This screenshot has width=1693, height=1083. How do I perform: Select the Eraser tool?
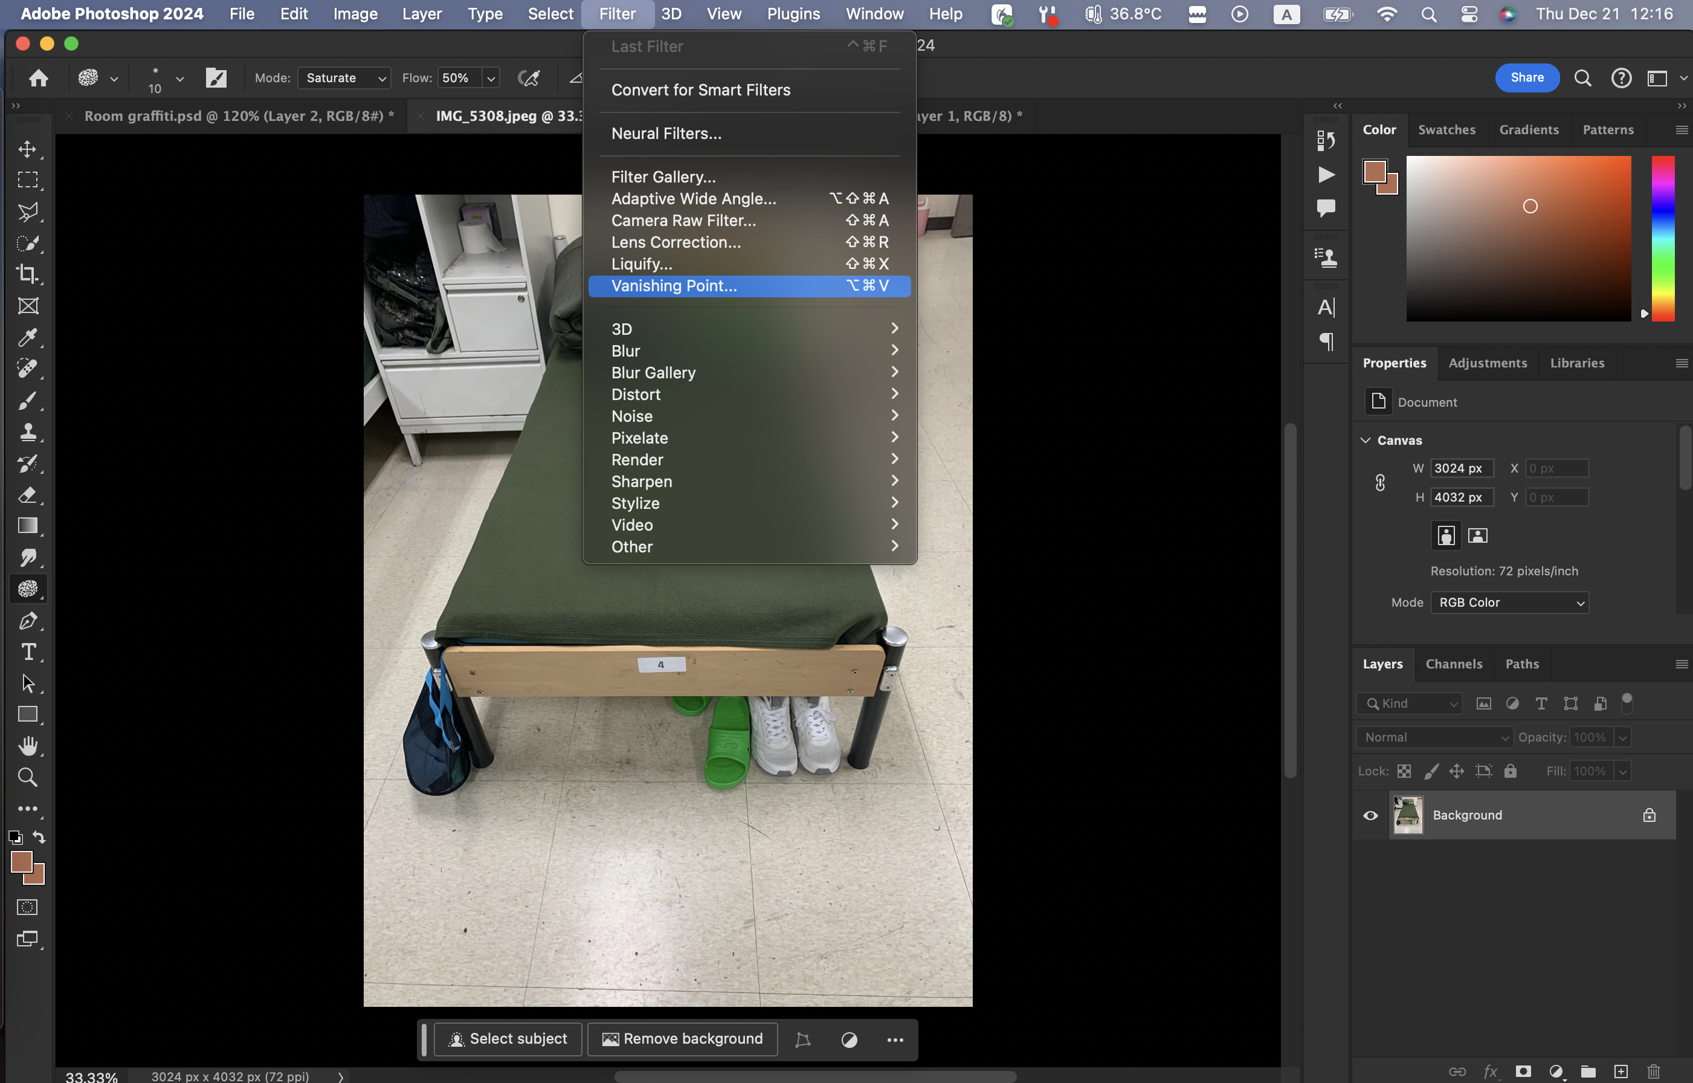click(27, 495)
